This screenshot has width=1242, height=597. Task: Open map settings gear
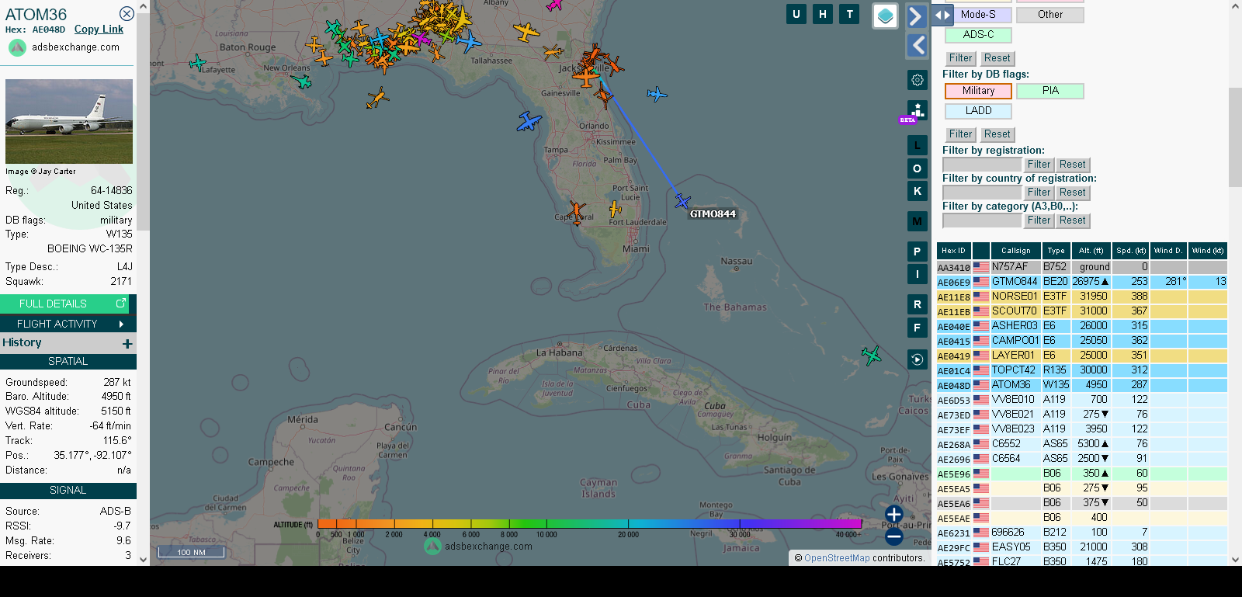click(918, 80)
